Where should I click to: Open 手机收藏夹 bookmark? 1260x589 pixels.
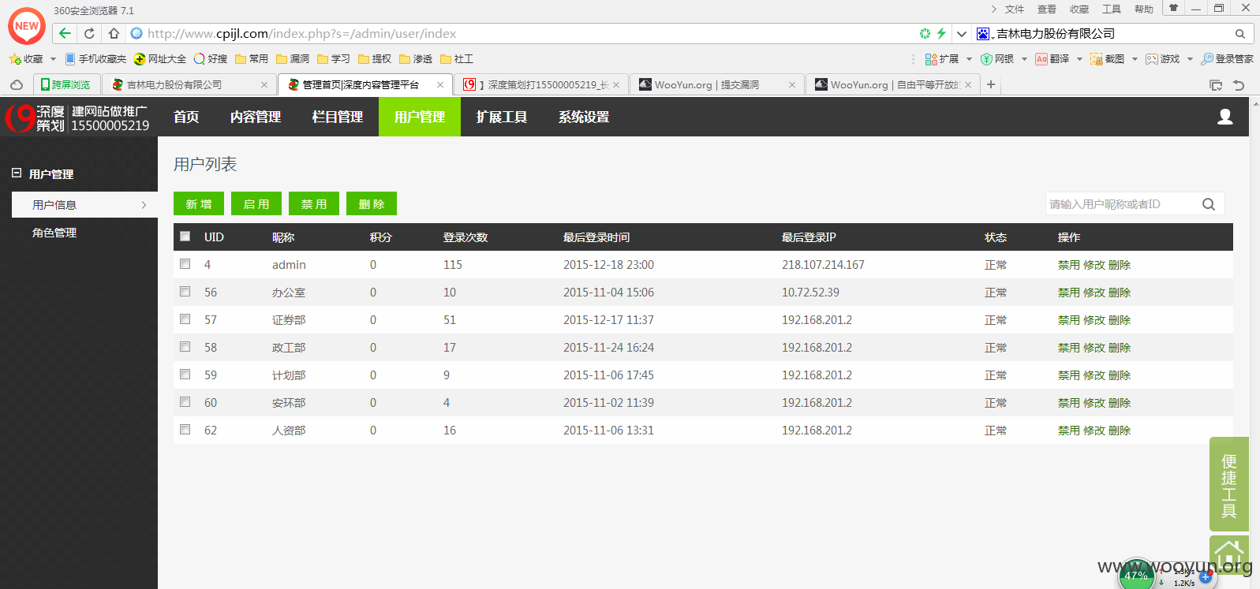click(95, 59)
